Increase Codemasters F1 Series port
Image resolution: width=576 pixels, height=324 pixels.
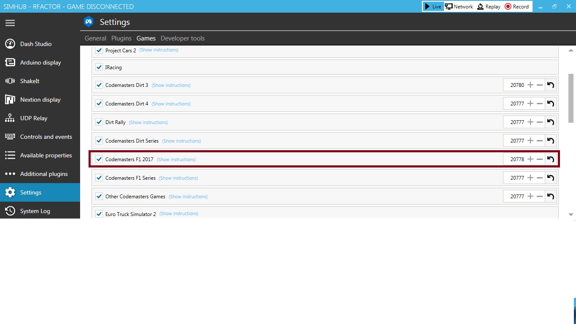530,178
